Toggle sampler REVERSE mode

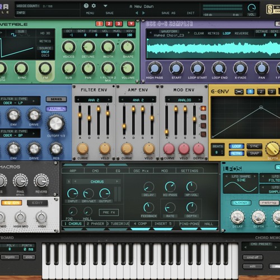[x=241, y=34]
